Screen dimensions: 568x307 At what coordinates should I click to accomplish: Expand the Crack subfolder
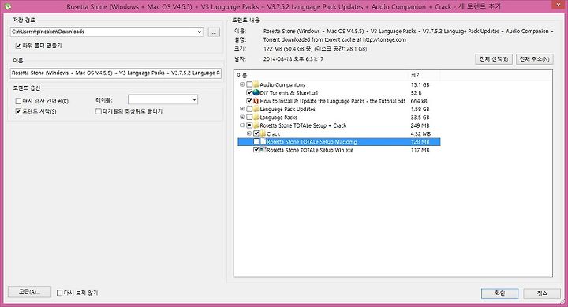(249, 133)
